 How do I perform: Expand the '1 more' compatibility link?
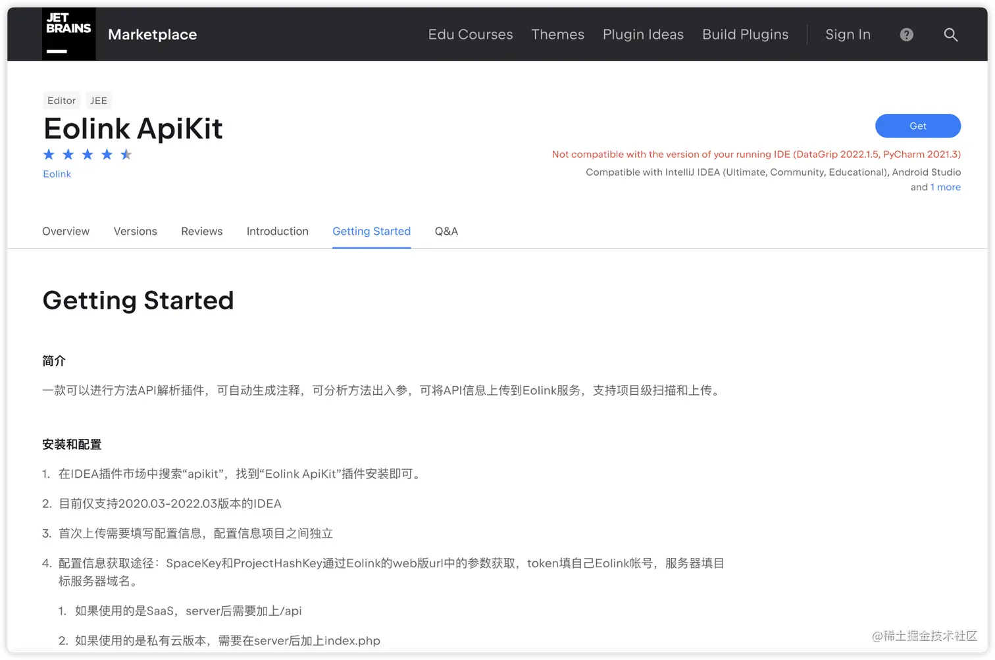coord(945,187)
